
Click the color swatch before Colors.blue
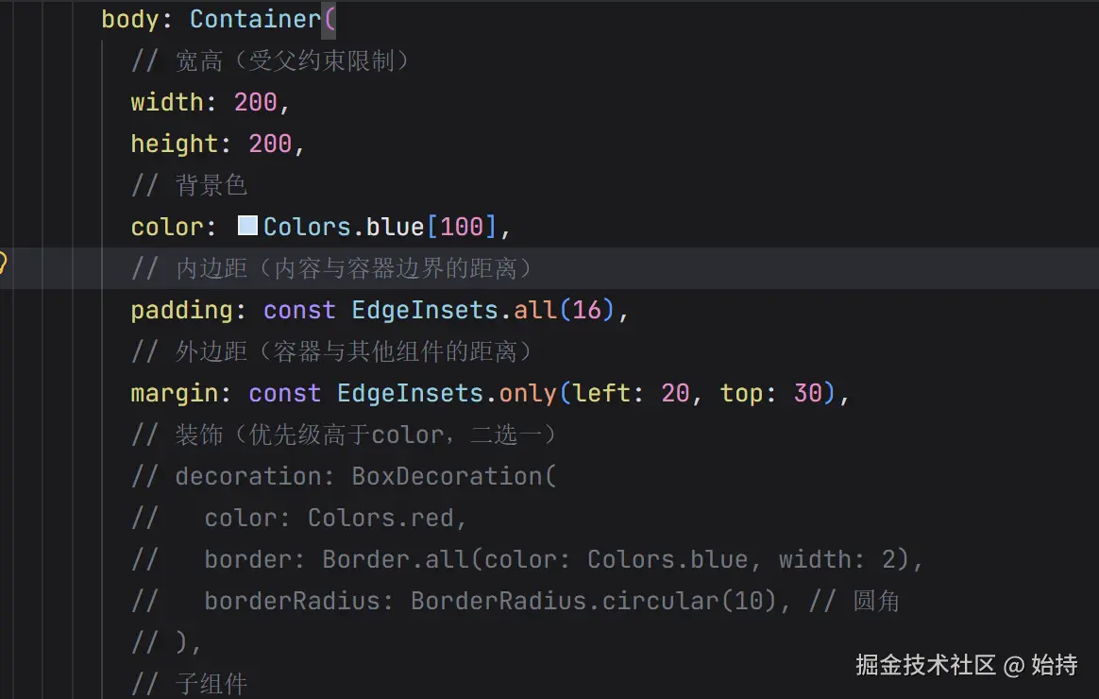[247, 227]
